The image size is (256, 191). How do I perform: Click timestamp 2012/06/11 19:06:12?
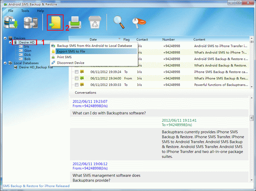tap(90, 164)
